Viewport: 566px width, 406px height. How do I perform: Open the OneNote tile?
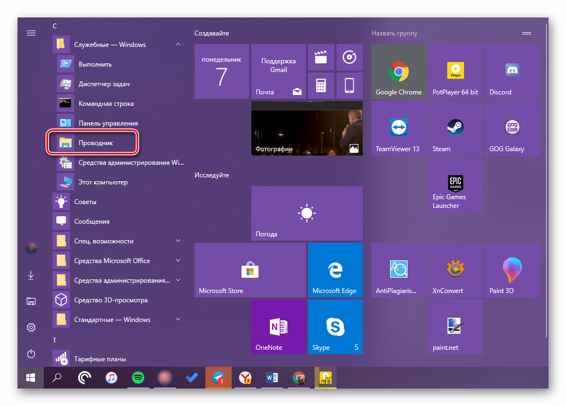278,327
